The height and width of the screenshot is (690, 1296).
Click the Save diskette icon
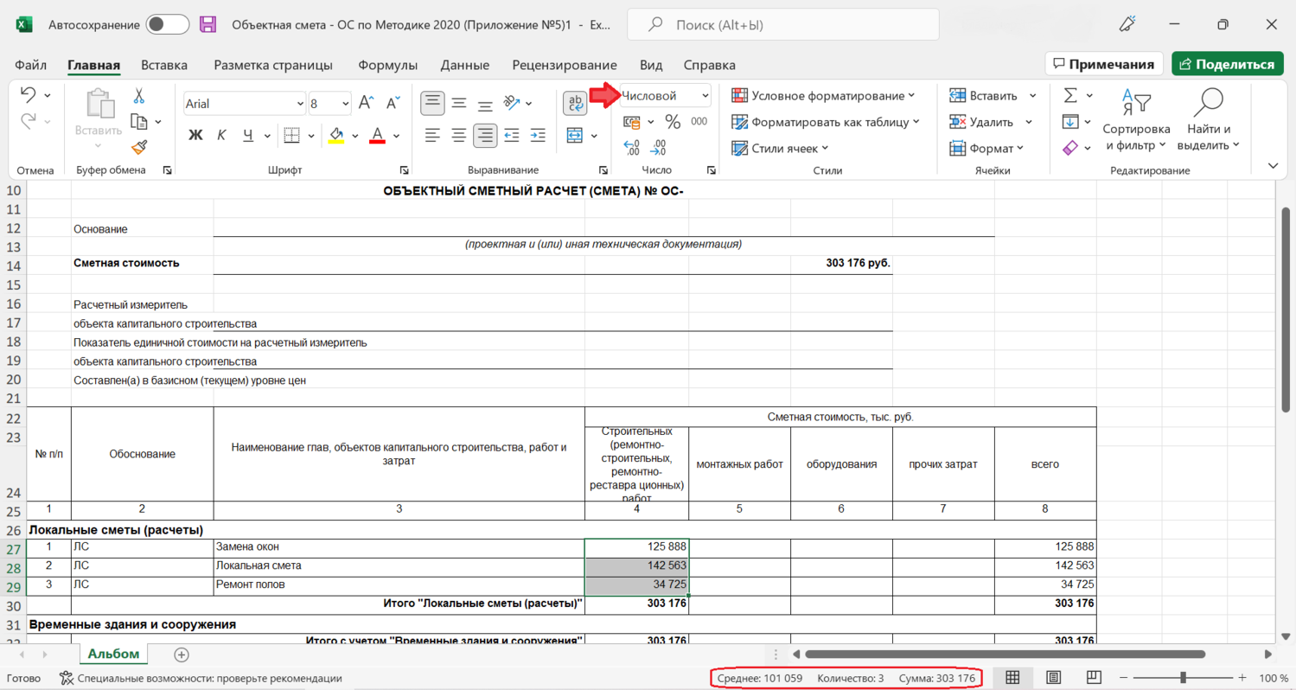(207, 24)
